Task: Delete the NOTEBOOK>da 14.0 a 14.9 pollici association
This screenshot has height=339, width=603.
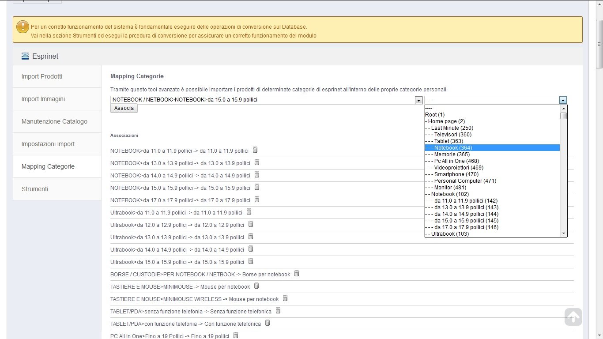Action: click(x=257, y=175)
